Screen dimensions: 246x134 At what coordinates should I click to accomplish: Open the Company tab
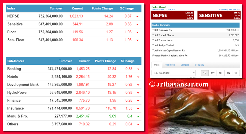(x=199, y=65)
